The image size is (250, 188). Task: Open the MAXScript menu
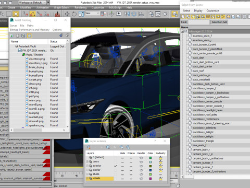(x=115, y=8)
